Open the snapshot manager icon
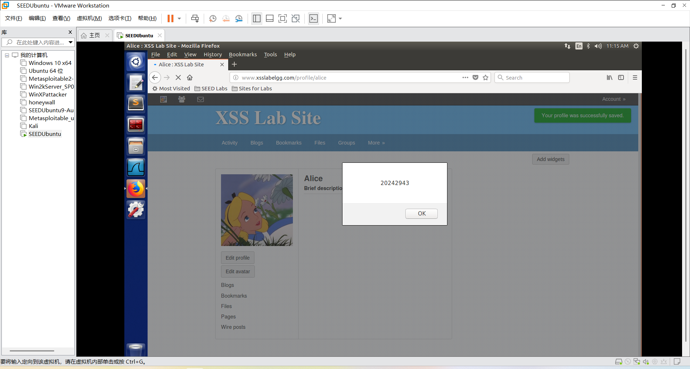The width and height of the screenshot is (690, 369). [x=239, y=18]
